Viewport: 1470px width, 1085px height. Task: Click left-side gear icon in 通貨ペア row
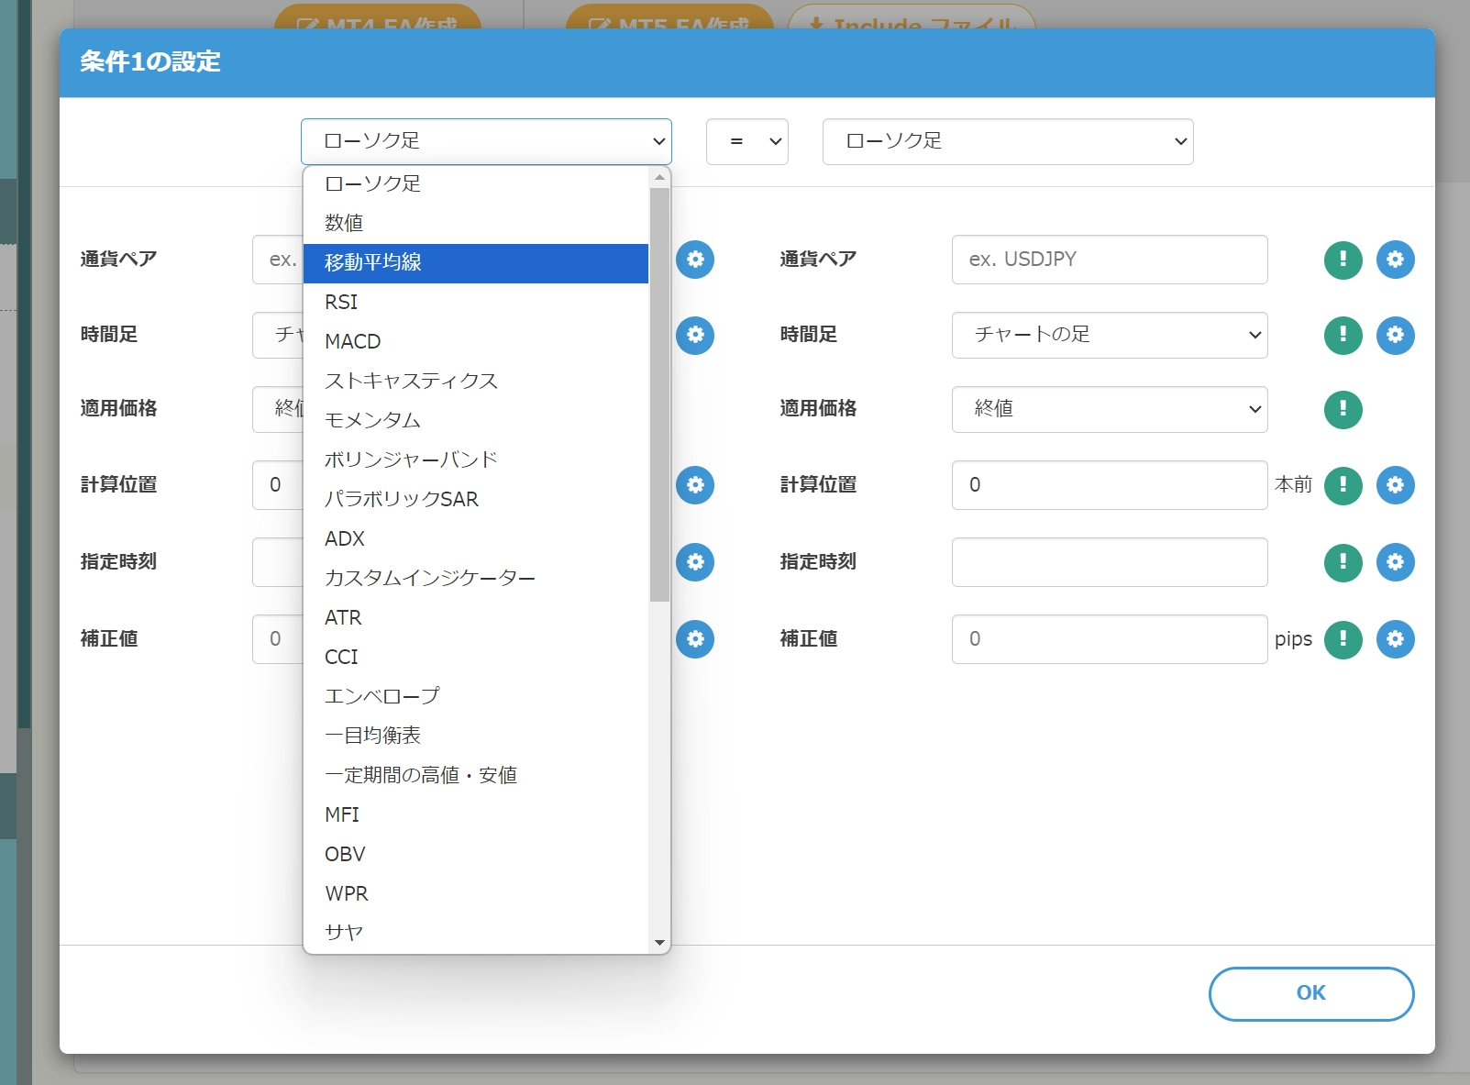[695, 260]
